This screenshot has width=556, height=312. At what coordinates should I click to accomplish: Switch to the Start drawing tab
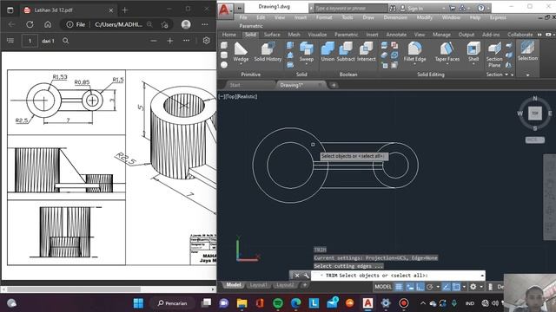(235, 85)
